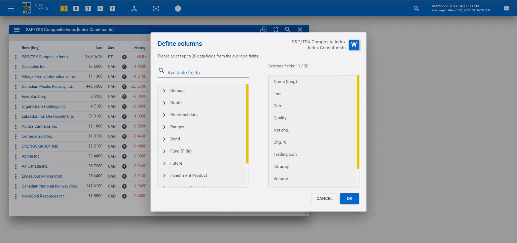Click the focus target icon in top bar
Viewport: 517px width, 243px height.
coord(156,9)
